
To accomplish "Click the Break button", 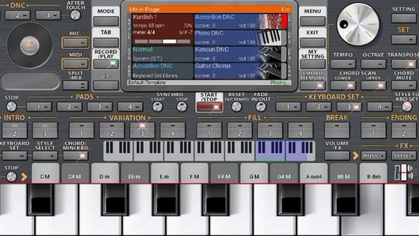I will click(x=337, y=130).
